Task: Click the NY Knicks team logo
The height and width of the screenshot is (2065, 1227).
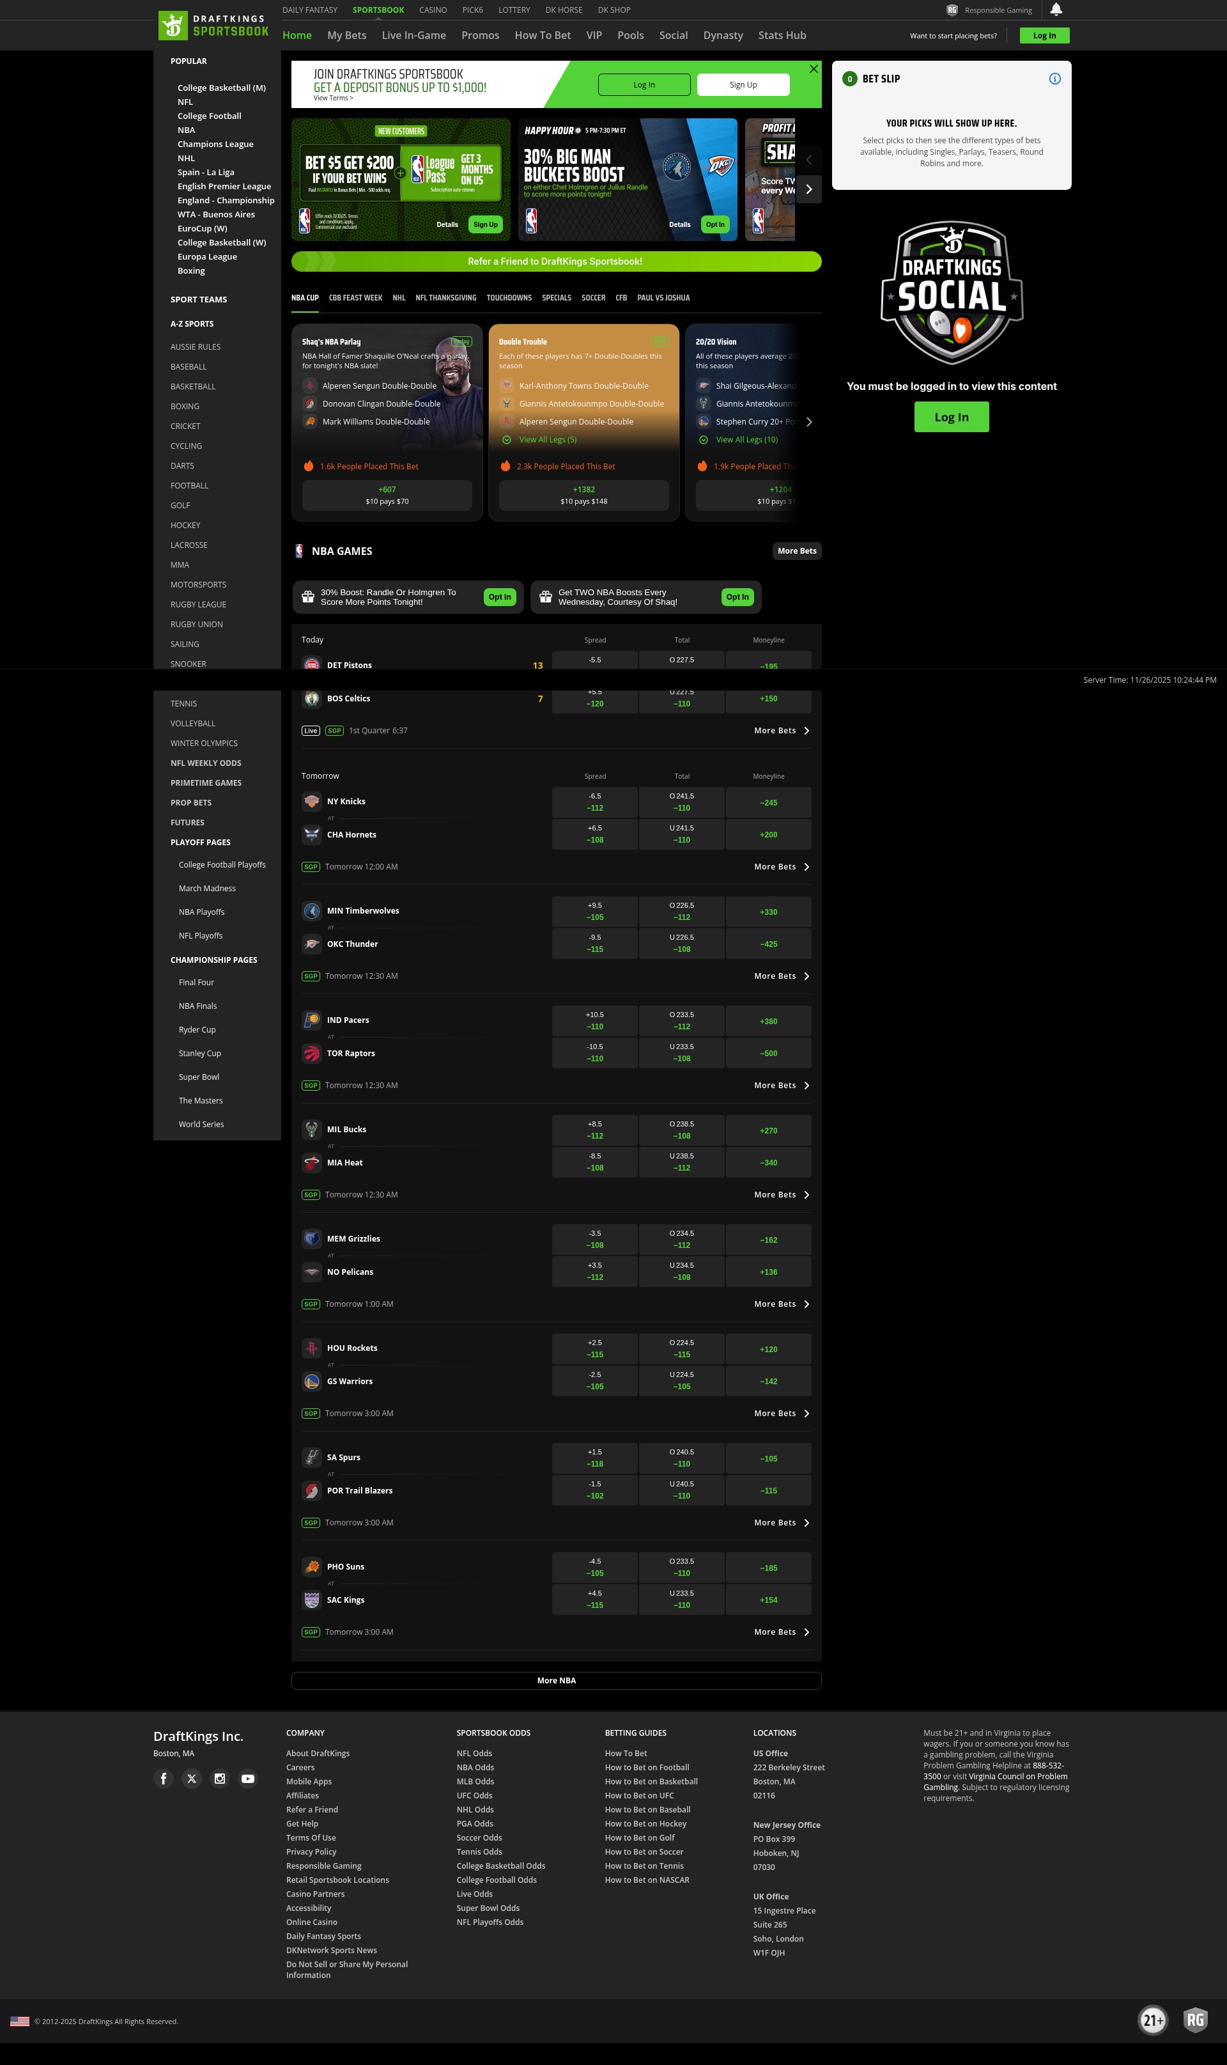Action: 312,800
